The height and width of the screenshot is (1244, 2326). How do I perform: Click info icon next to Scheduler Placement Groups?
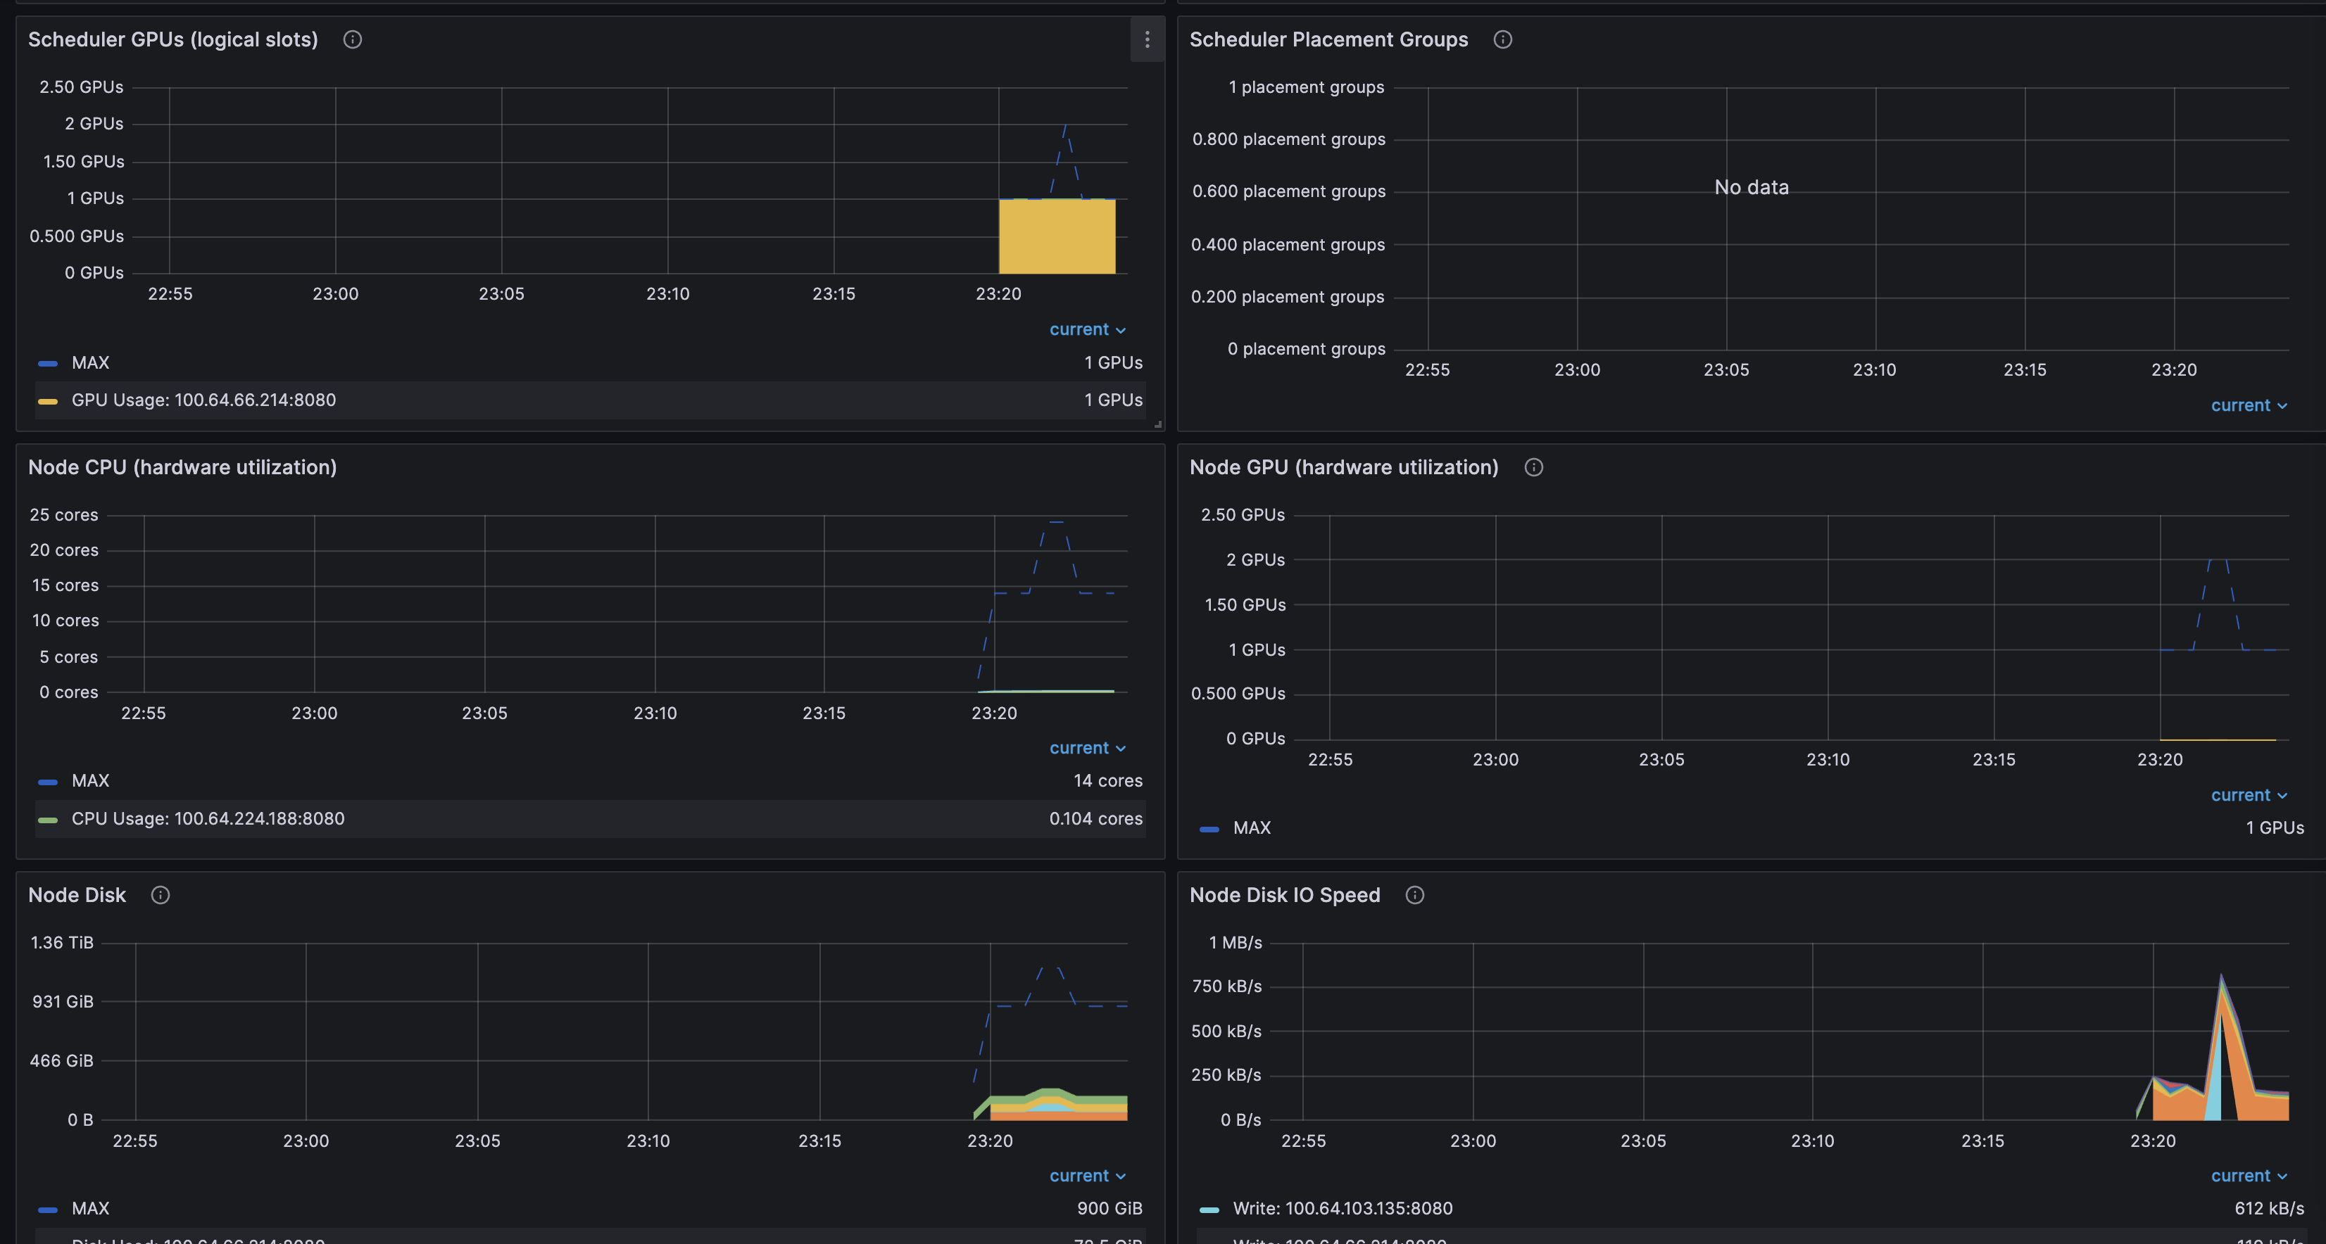pos(1502,39)
